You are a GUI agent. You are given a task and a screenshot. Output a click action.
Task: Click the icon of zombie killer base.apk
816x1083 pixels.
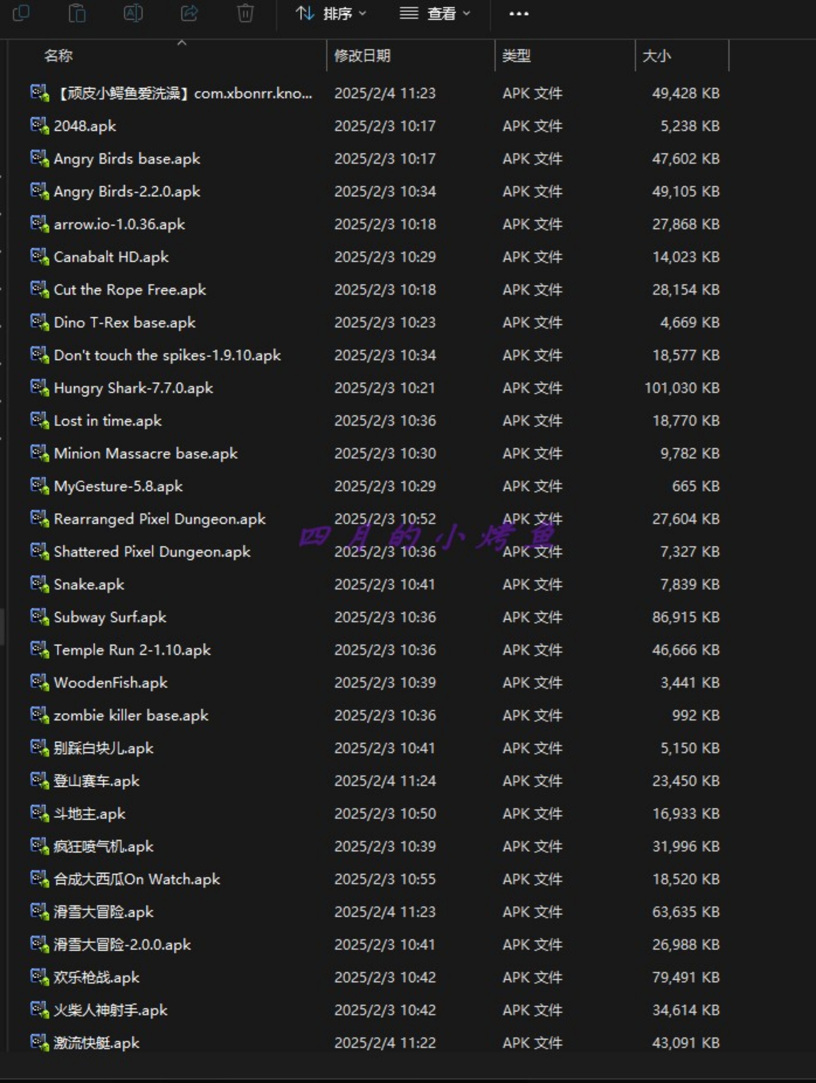(40, 715)
